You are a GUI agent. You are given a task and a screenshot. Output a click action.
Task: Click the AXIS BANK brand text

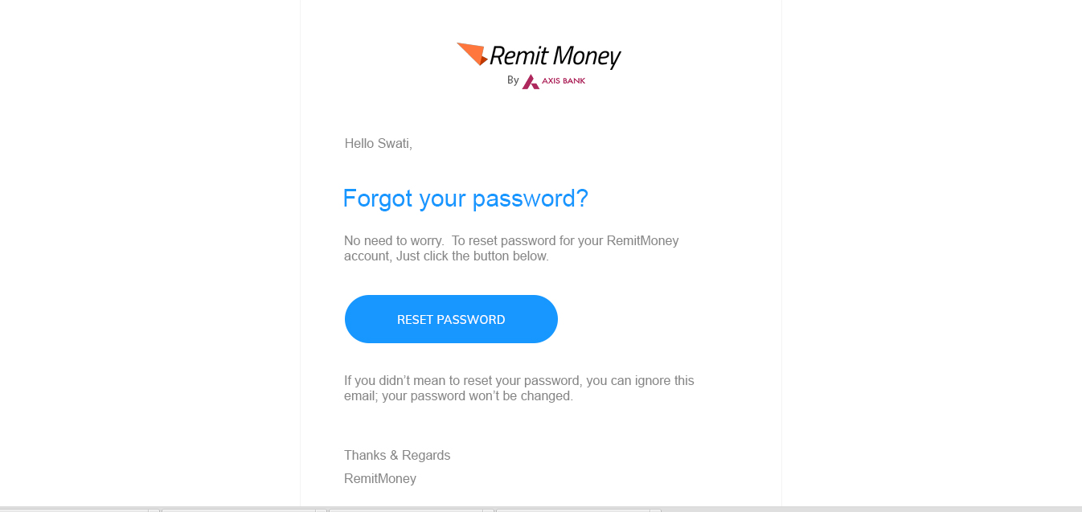tap(564, 80)
